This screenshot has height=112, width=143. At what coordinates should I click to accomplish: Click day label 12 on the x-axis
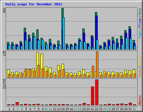click(x=54, y=109)
